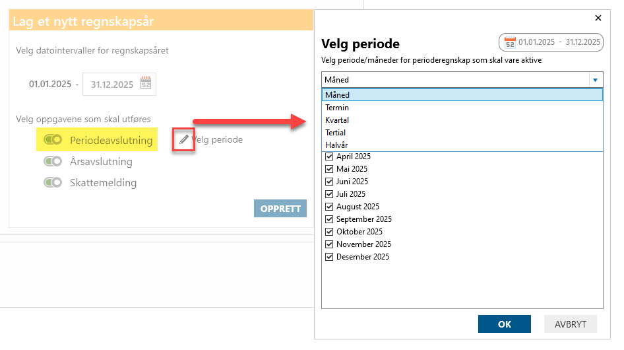Click the AVBRYT button
This screenshot has width=624, height=350.
(x=571, y=324)
